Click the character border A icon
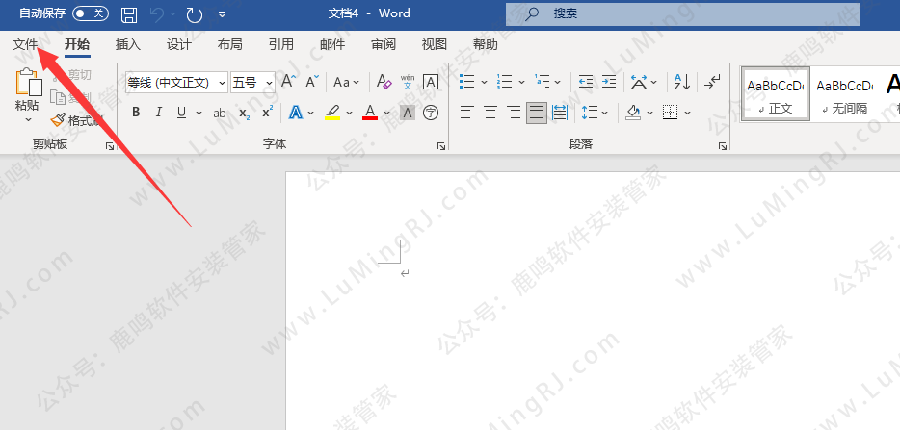900x430 pixels. click(431, 82)
